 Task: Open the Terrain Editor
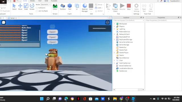point(55,7)
